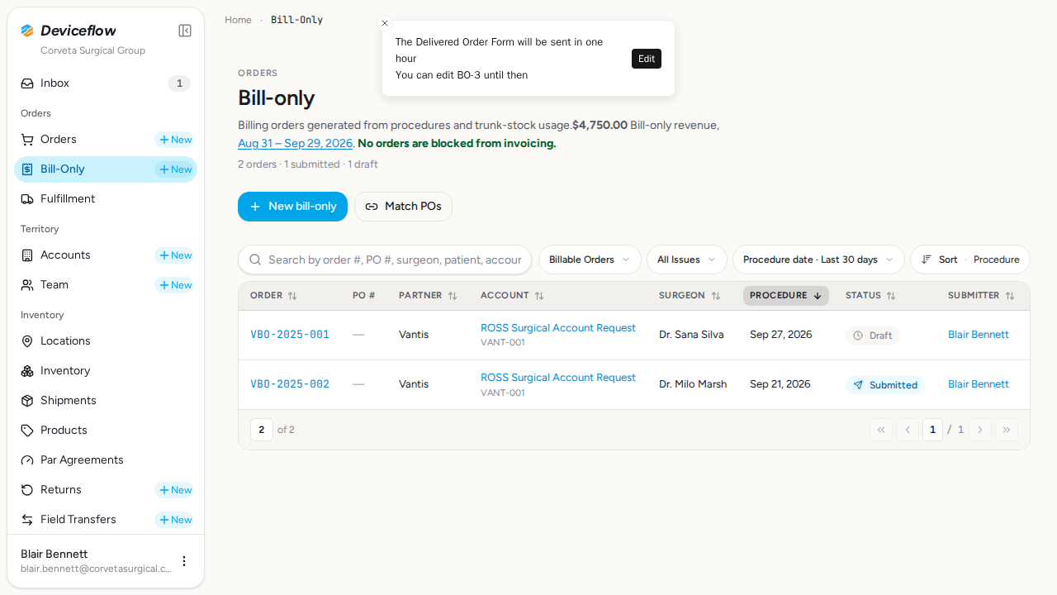This screenshot has width=1057, height=595.
Task: Create new bill-only from sidebar badge
Action: tap(175, 169)
